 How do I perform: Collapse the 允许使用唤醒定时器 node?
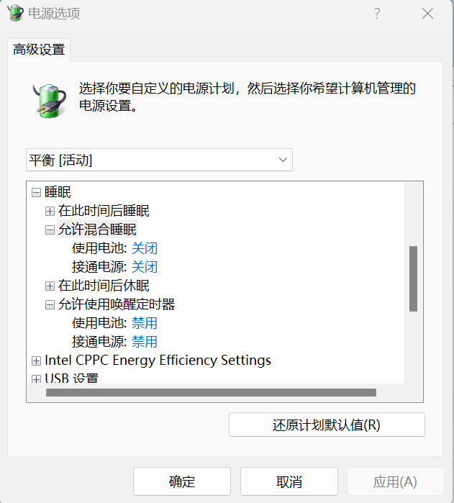tap(50, 305)
